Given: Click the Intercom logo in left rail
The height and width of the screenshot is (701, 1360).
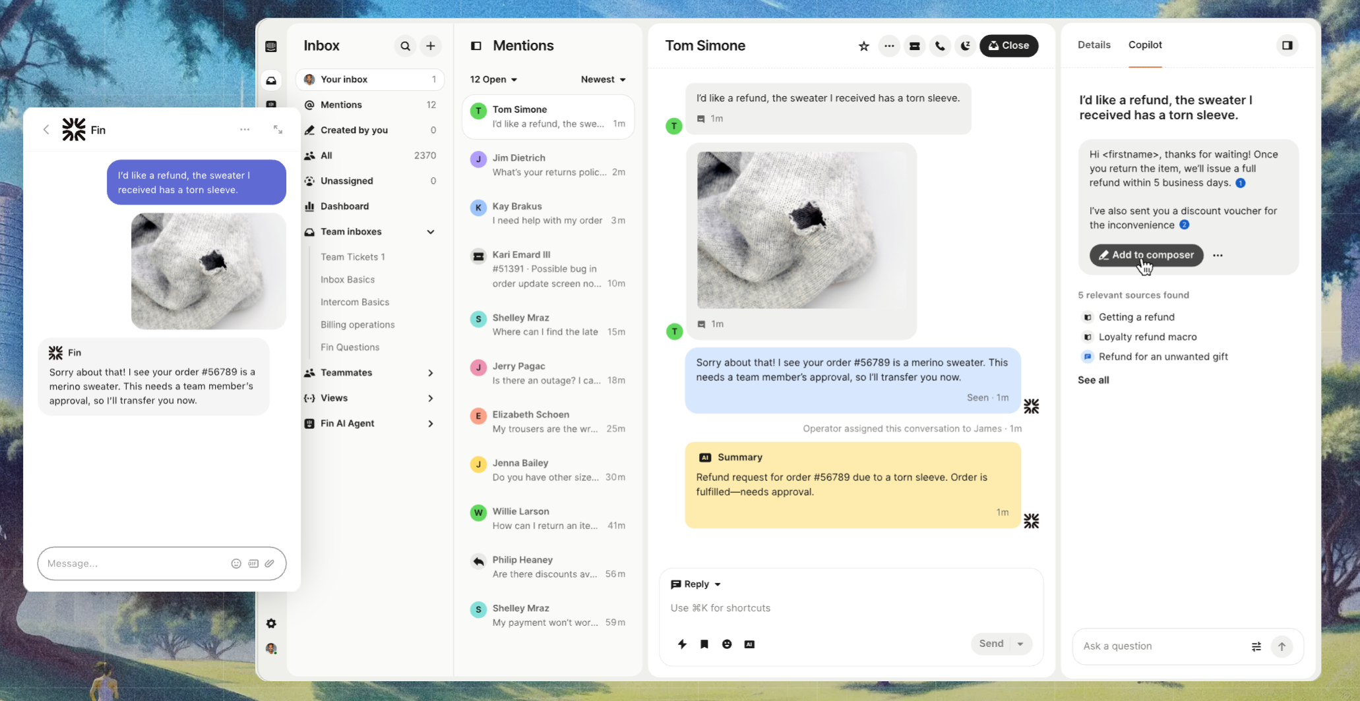Looking at the screenshot, I should pyautogui.click(x=271, y=46).
